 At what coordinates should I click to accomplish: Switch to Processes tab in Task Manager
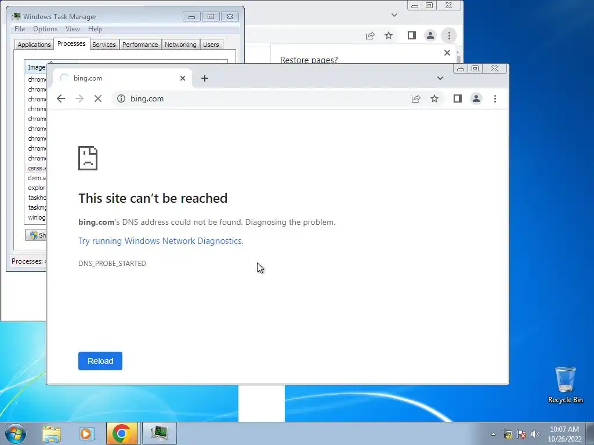pos(71,43)
